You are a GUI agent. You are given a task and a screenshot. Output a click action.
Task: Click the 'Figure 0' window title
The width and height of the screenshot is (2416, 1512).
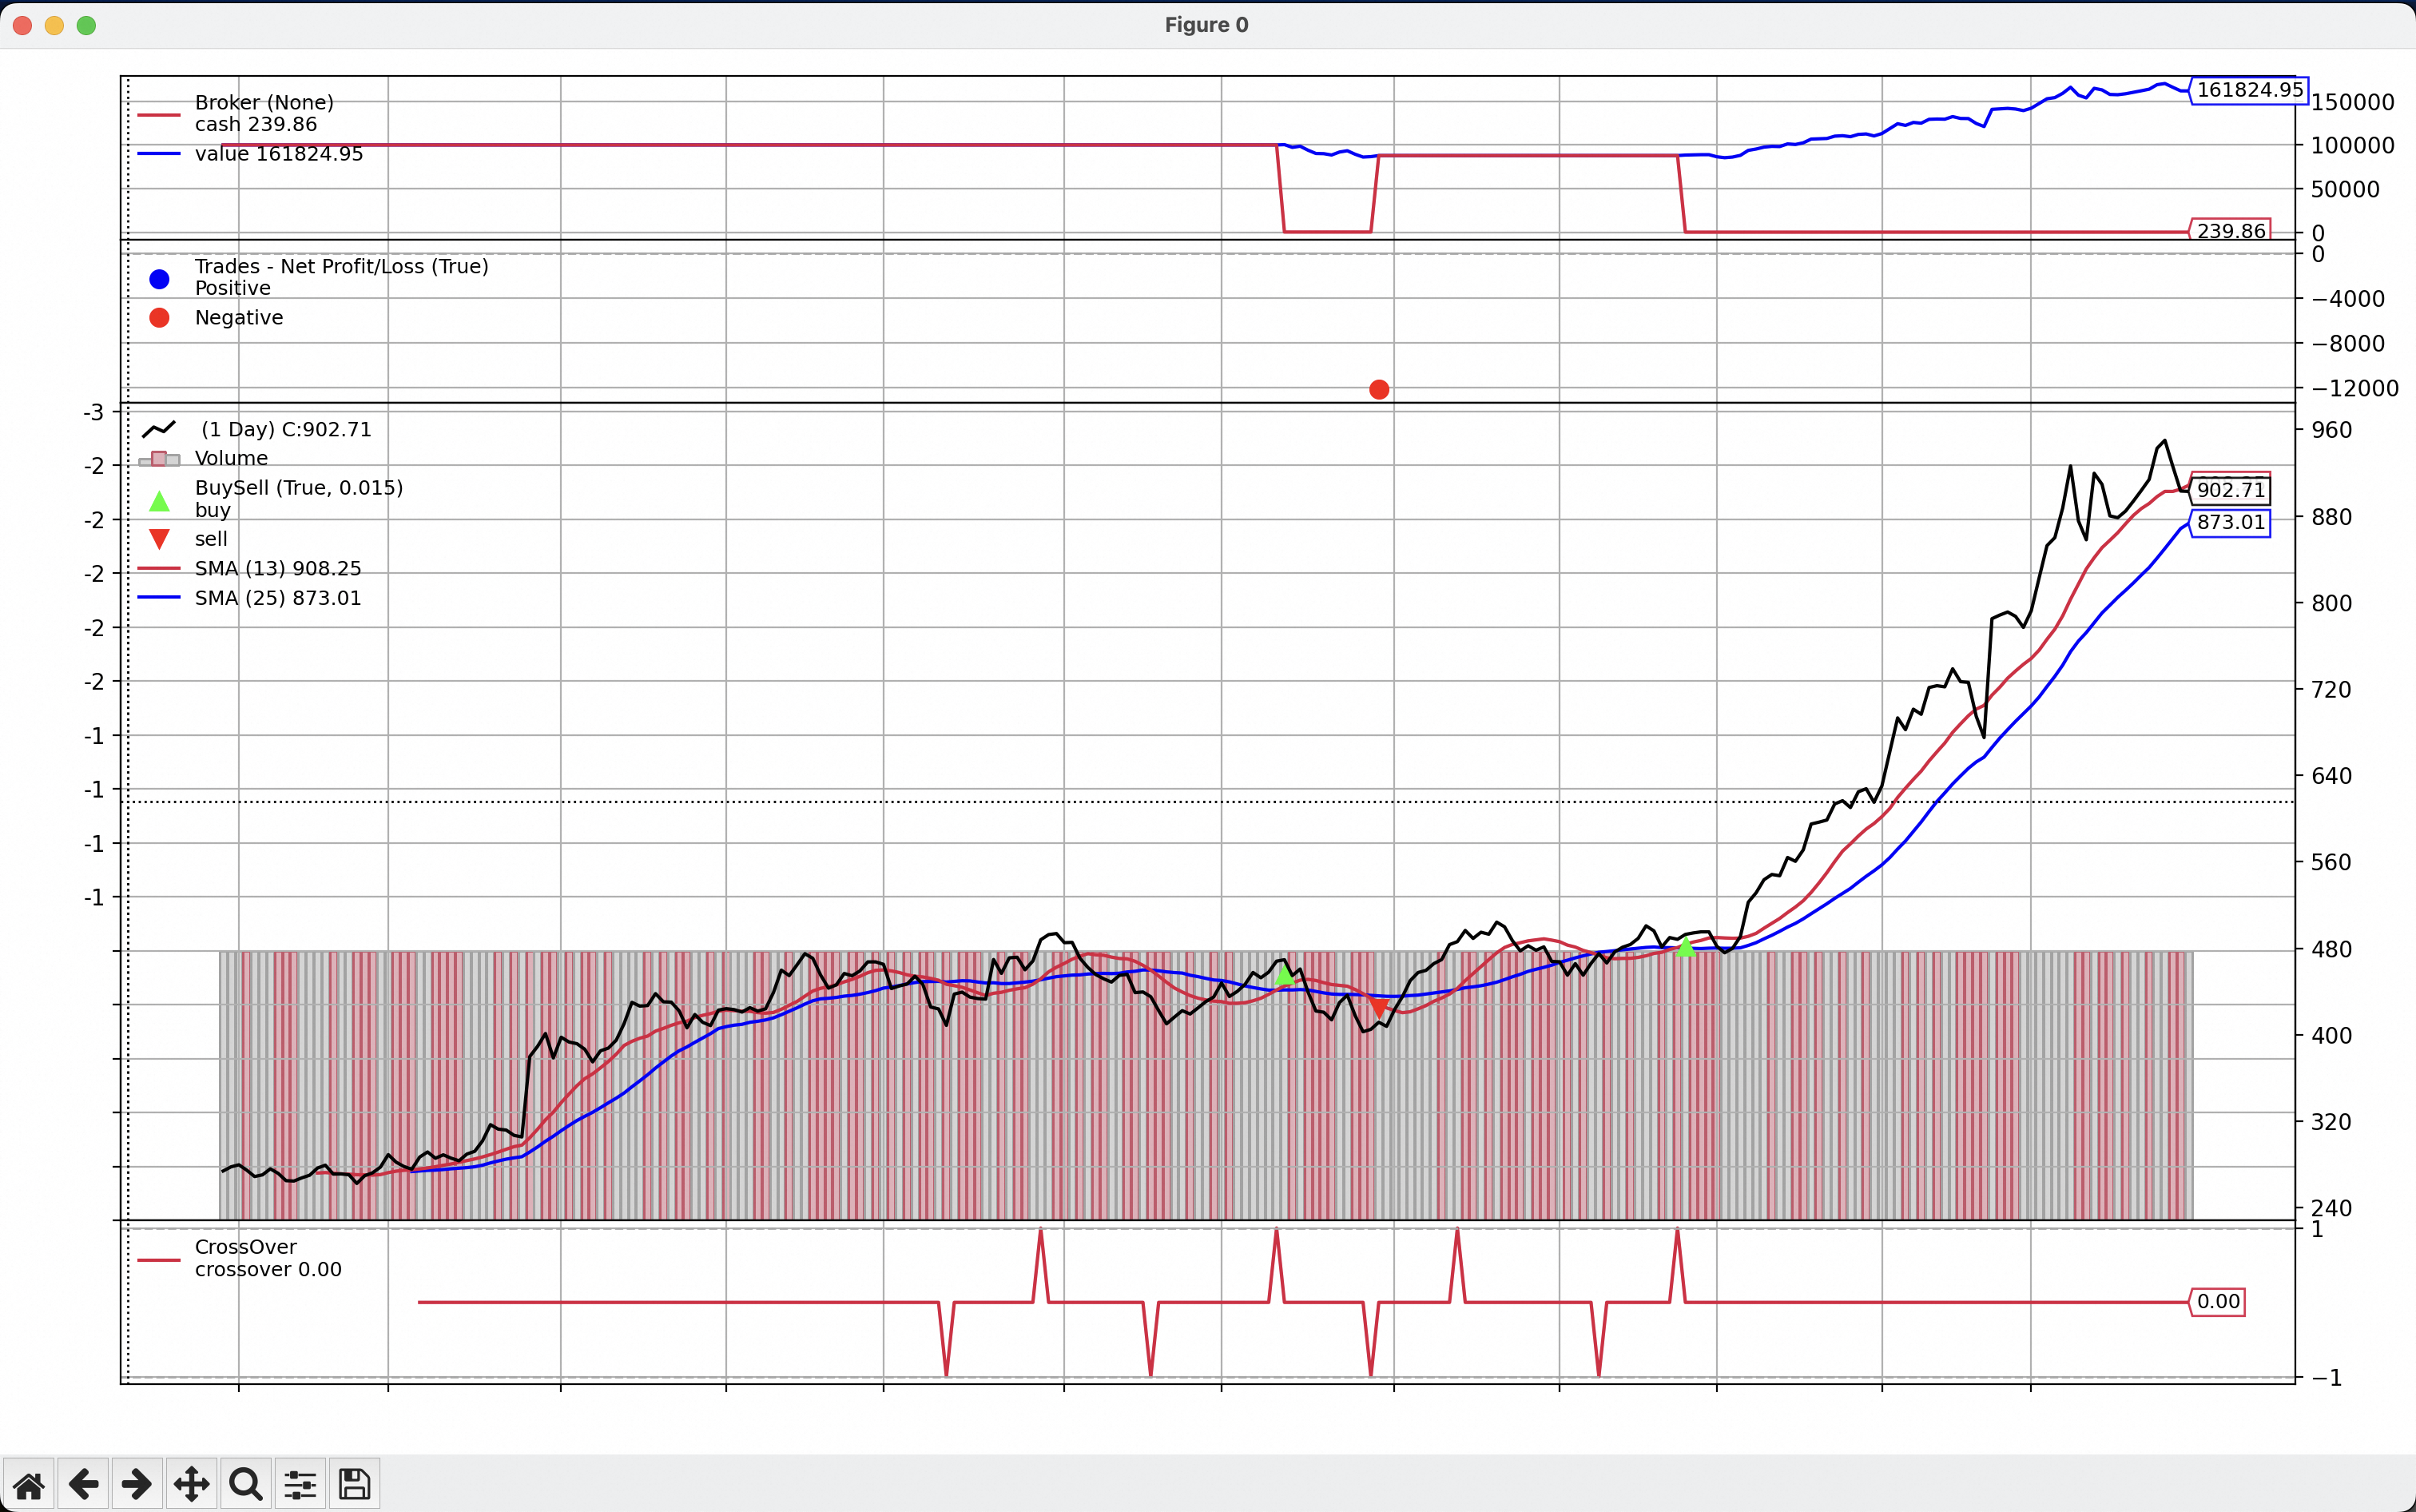[1206, 25]
